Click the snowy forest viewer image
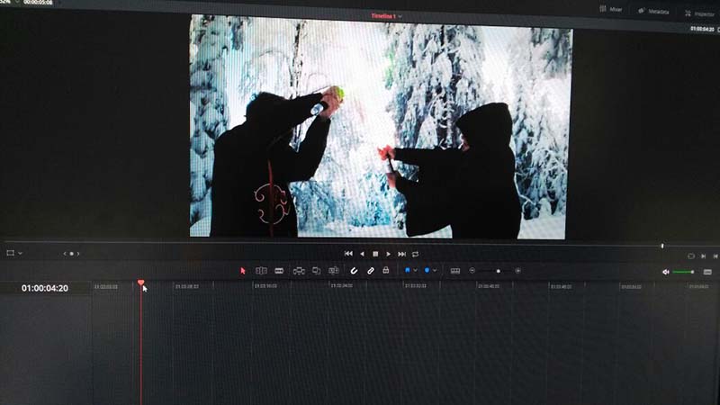 click(380, 126)
